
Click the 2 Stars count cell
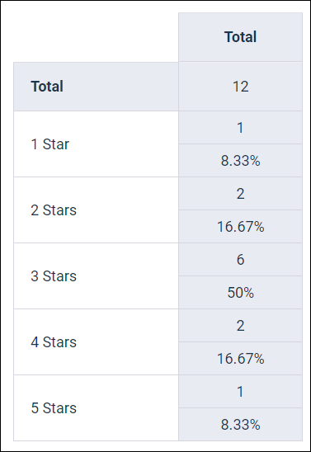[240, 194]
